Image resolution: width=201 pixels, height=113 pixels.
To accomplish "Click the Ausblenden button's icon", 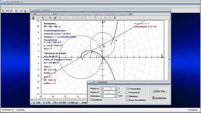I will pyautogui.click(x=154, y=98).
